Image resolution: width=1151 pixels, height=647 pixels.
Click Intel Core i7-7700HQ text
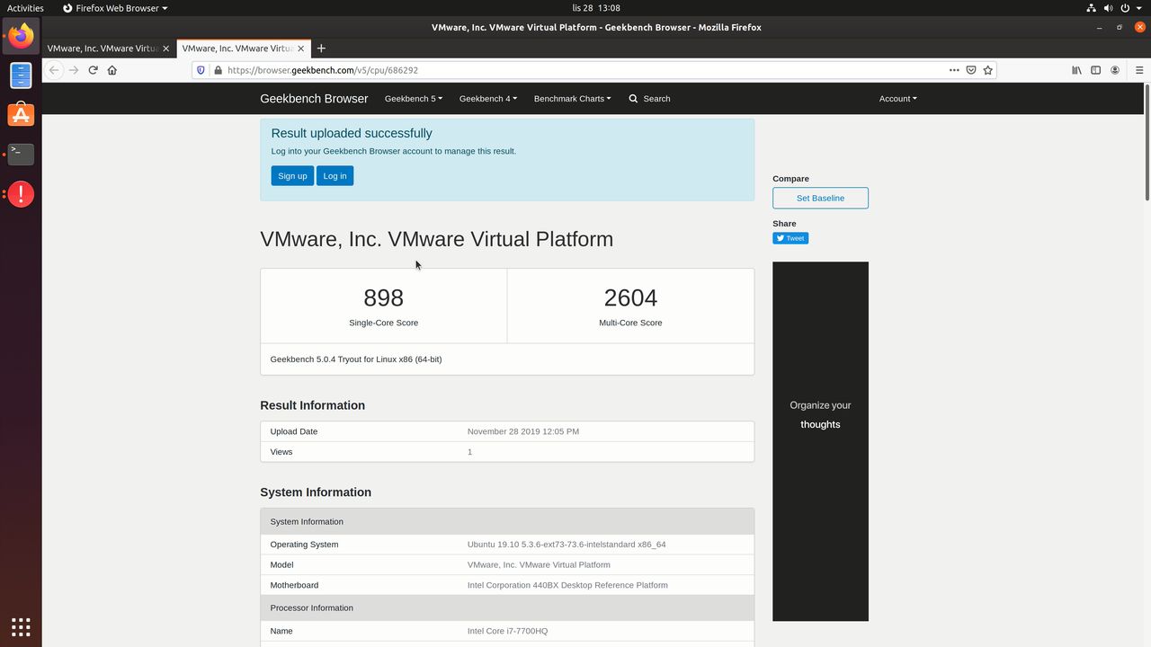click(507, 631)
